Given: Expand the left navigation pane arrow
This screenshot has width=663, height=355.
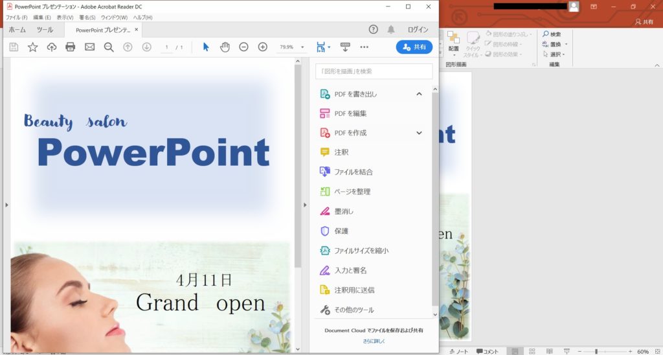Looking at the screenshot, I should [6, 205].
